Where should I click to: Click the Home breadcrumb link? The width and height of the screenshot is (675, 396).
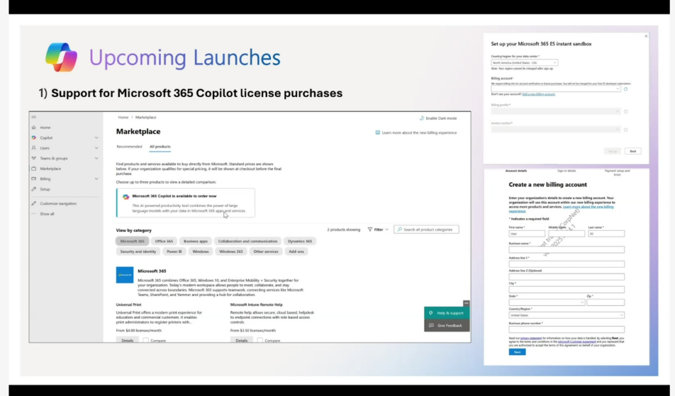tap(123, 117)
